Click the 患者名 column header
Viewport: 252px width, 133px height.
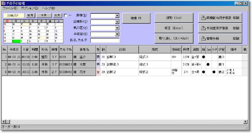[x=84, y=50]
